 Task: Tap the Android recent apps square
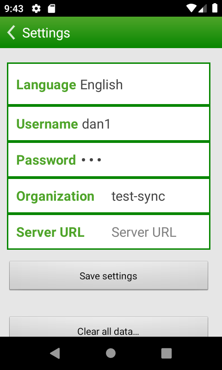coord(166,353)
